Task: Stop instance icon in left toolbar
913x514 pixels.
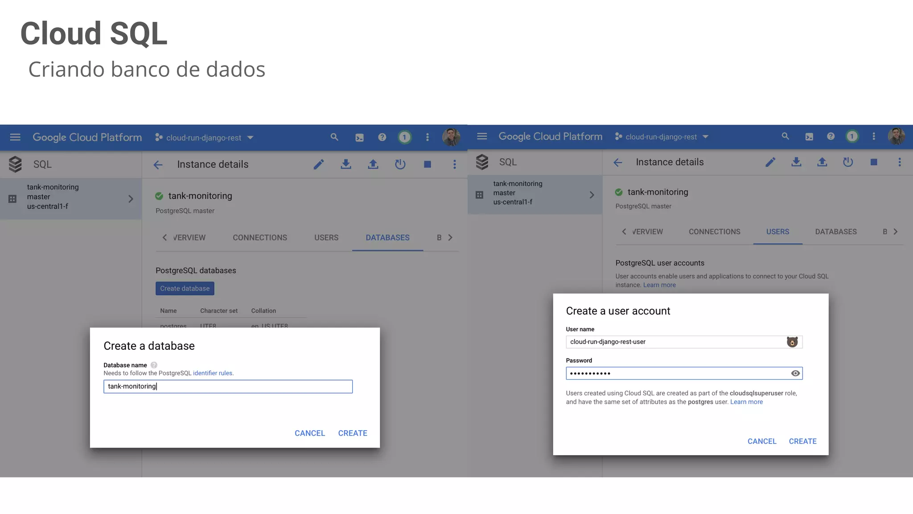Action: (428, 165)
